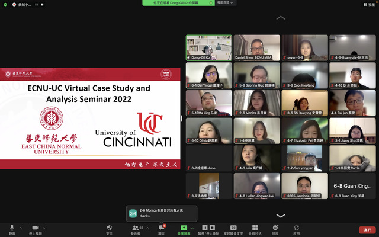Image resolution: width=379 pixels, height=237 pixels.
Task: Select 5-8 Sabrina Guo video tile
Action: tap(256, 75)
